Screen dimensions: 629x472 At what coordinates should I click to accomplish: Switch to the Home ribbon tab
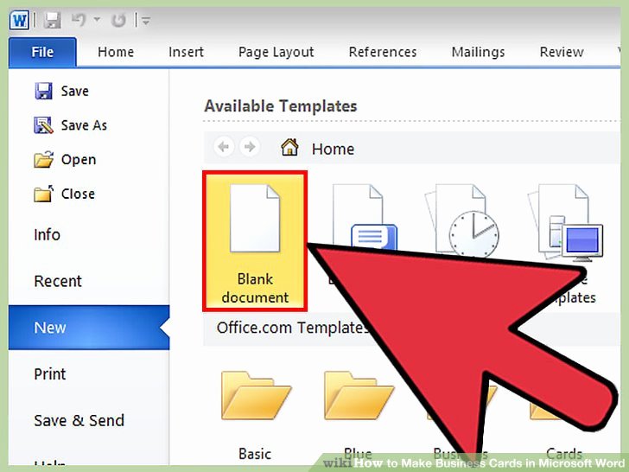(116, 52)
